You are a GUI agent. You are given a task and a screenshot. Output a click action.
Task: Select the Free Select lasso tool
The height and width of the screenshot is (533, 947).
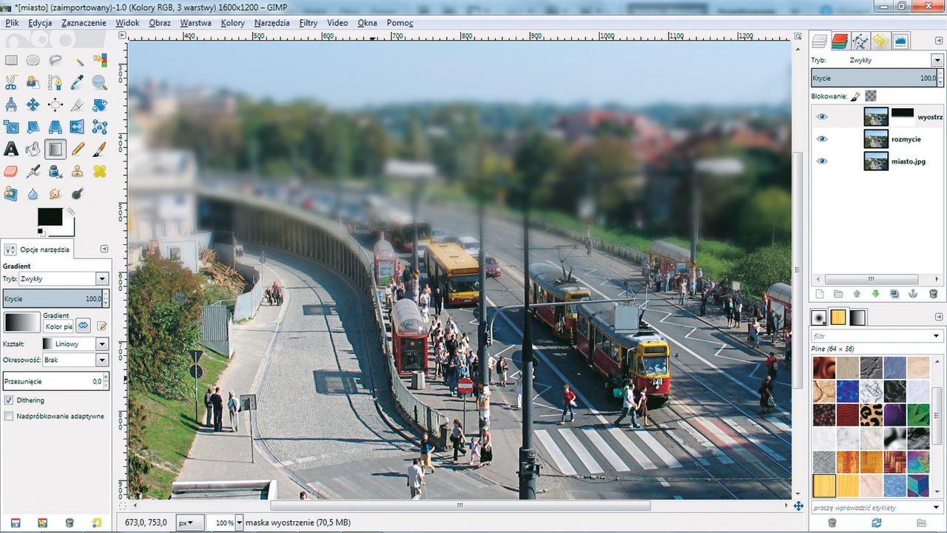(x=55, y=61)
